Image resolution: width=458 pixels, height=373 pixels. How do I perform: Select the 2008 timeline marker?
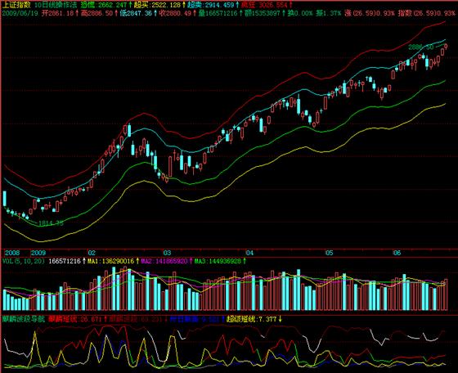[x=12, y=253]
